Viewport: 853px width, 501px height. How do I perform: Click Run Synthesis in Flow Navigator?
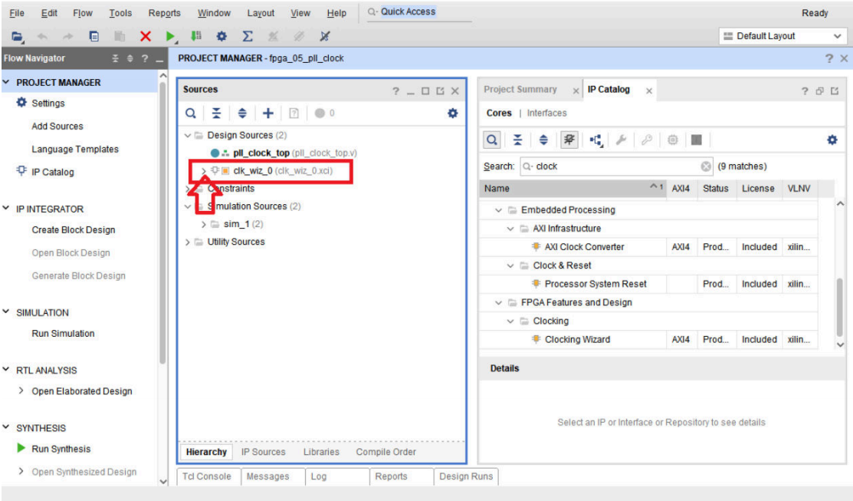point(61,449)
